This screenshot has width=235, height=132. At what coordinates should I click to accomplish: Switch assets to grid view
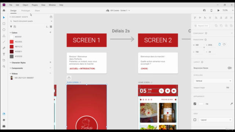(x=51, y=27)
